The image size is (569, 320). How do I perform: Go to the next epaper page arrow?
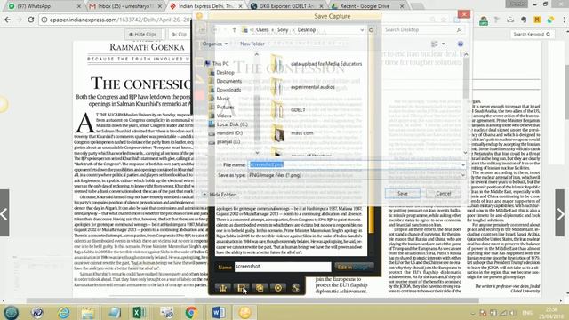560,213
